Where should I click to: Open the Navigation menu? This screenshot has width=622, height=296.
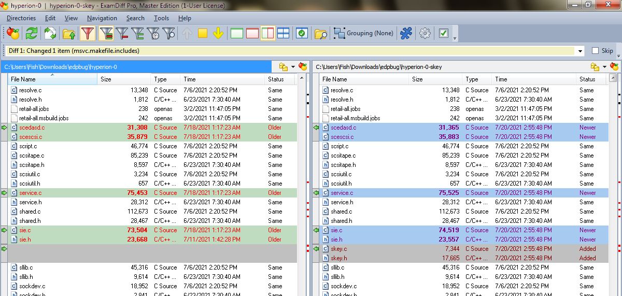pyautogui.click(x=102, y=18)
